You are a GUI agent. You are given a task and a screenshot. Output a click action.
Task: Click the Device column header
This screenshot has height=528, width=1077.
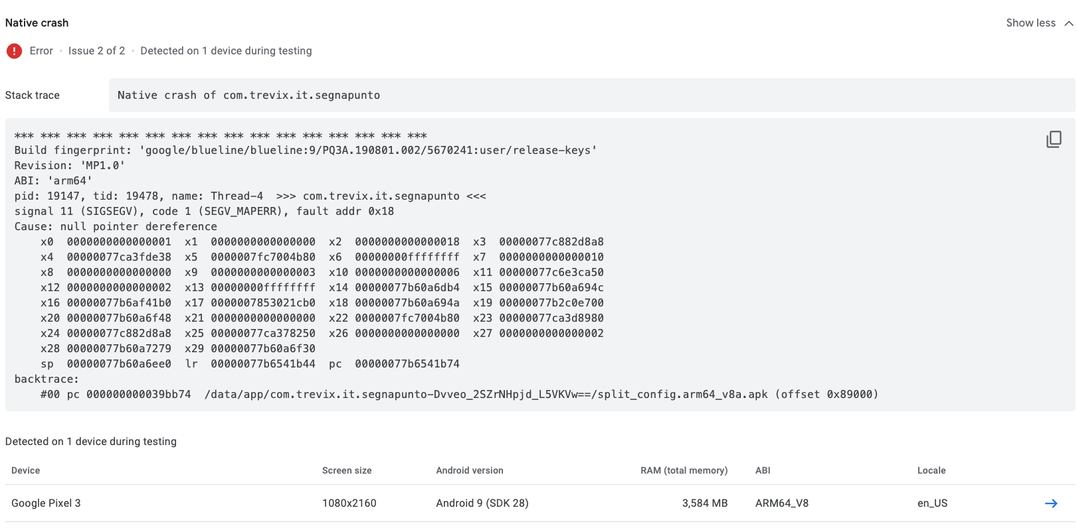26,471
